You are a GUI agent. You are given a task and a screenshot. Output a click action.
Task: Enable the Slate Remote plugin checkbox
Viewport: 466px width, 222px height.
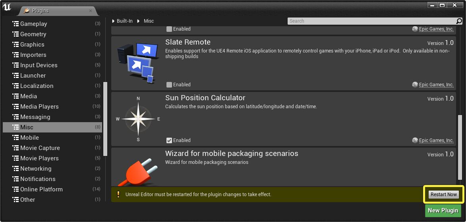point(169,85)
